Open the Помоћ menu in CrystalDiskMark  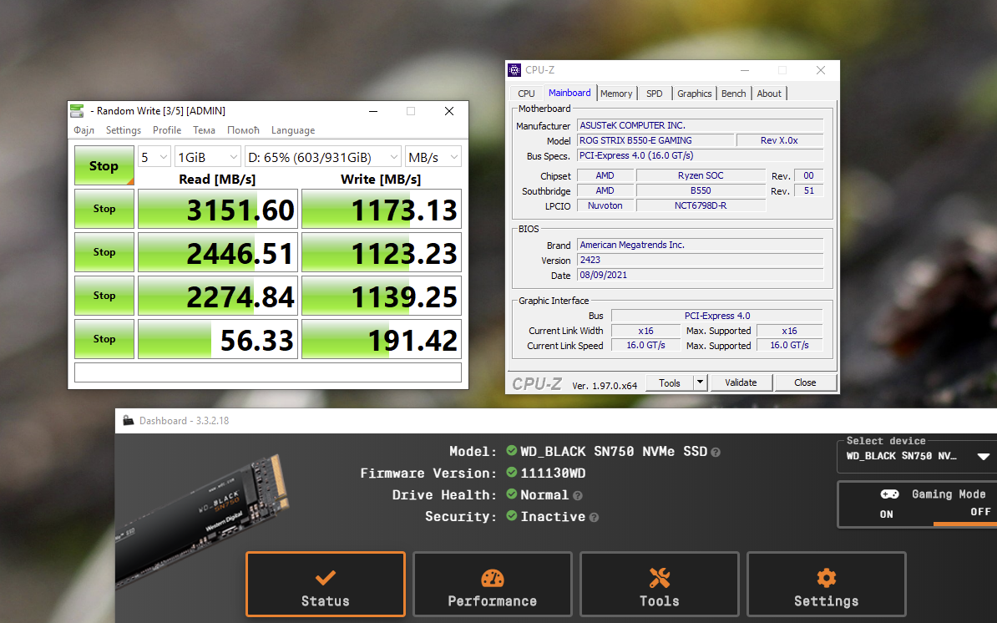click(x=244, y=130)
